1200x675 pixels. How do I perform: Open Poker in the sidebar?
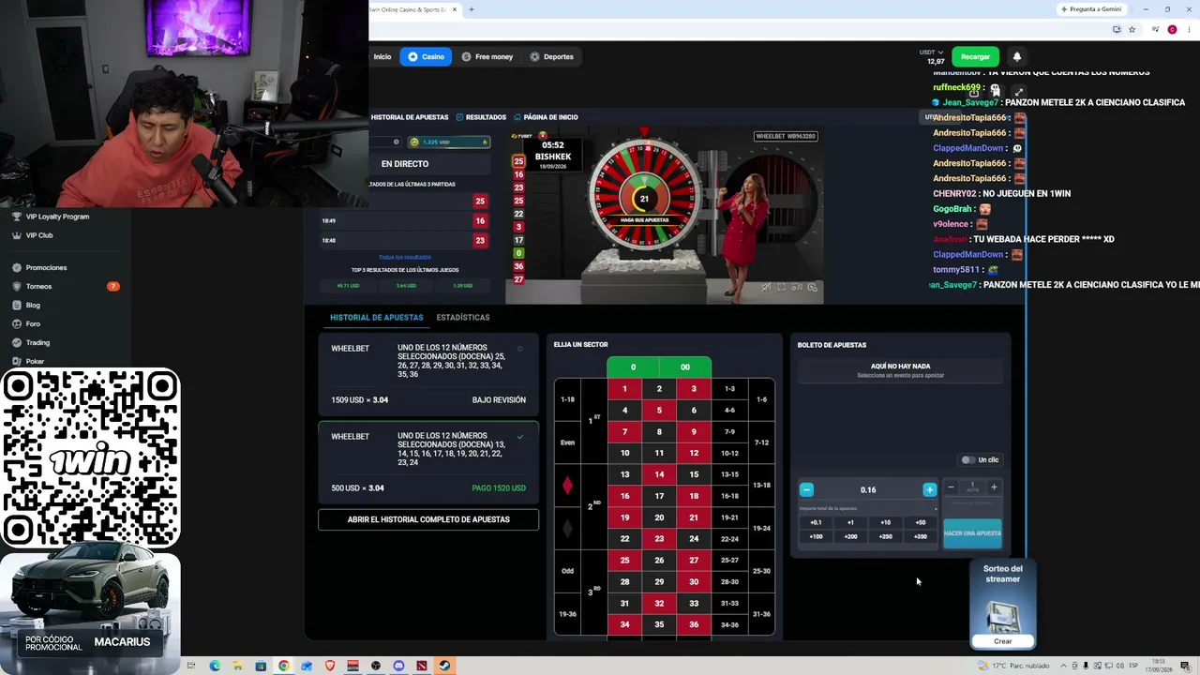[35, 361]
